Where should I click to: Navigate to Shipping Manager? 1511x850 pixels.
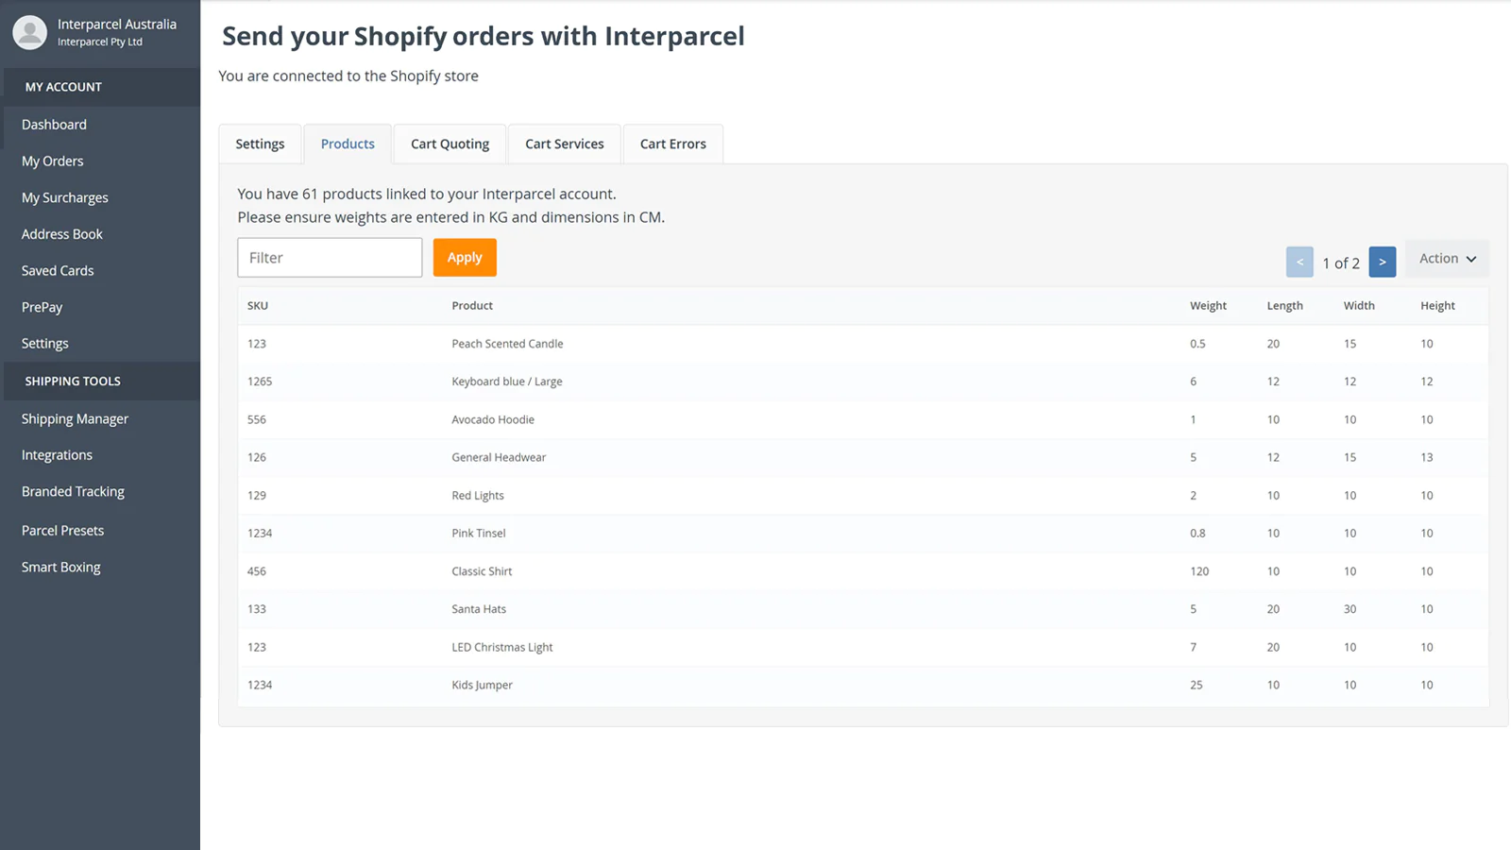pyautogui.click(x=75, y=419)
